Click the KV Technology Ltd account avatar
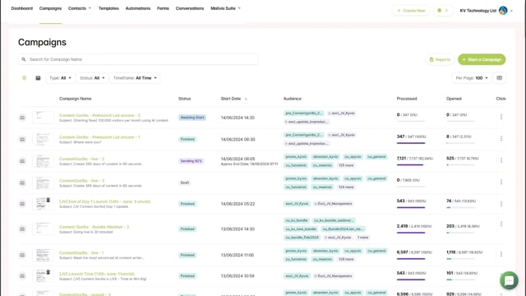The image size is (526, 296). pos(503,11)
